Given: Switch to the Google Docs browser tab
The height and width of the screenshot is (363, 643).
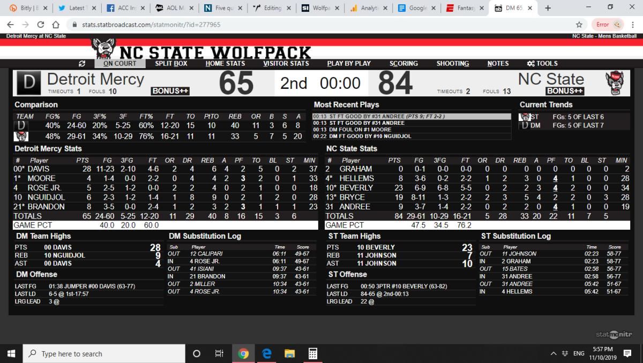Looking at the screenshot, I should 417,8.
